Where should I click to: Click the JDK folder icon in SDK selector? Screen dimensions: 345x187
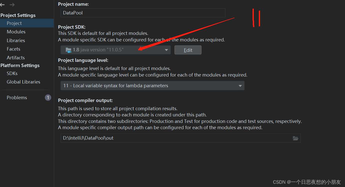click(68, 50)
